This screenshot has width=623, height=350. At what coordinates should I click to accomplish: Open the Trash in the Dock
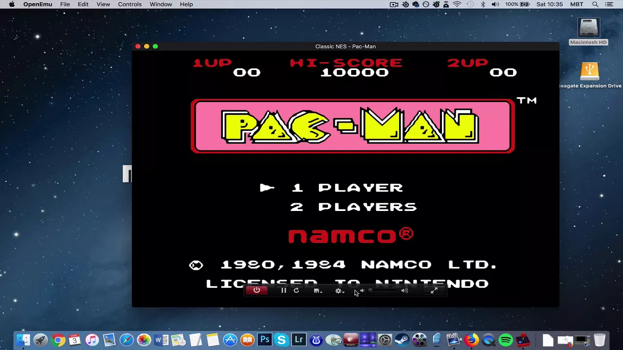(600, 340)
